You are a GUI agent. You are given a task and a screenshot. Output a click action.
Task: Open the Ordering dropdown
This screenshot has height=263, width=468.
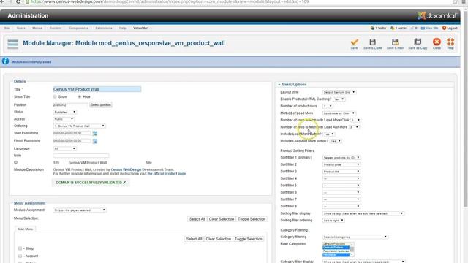79,126
